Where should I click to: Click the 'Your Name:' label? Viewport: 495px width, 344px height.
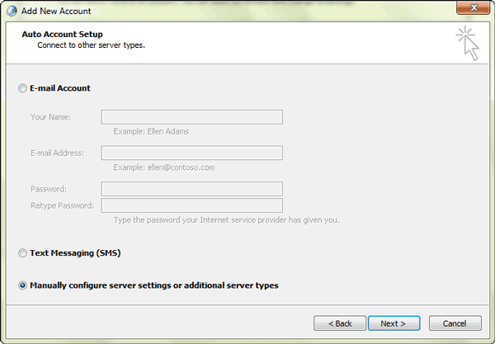51,117
